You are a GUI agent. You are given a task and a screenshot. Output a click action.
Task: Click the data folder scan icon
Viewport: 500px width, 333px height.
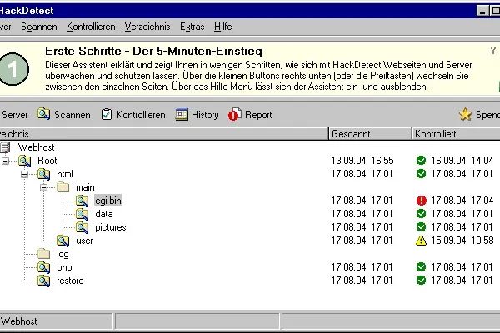pyautogui.click(x=82, y=214)
